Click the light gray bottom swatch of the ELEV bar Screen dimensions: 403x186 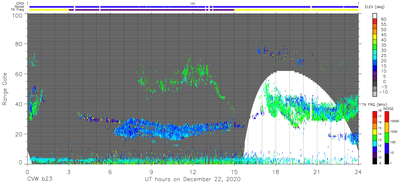pyautogui.click(x=375, y=94)
